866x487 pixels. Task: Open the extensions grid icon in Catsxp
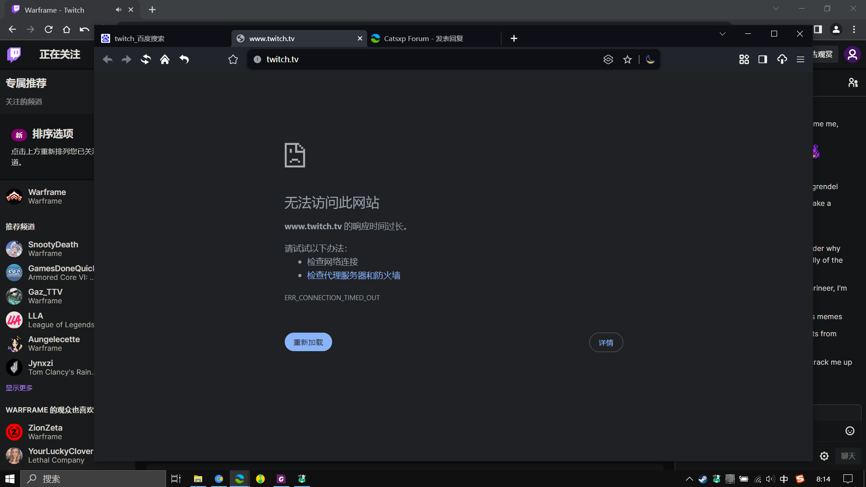(x=744, y=60)
